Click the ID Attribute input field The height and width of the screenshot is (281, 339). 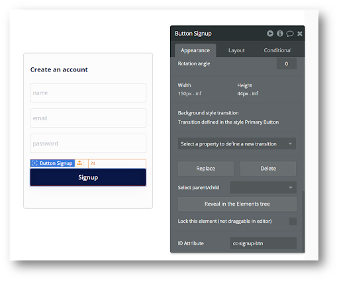263,243
